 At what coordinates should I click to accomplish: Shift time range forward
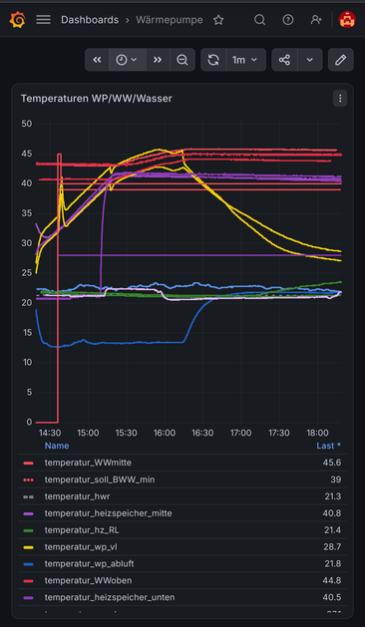[x=158, y=60]
